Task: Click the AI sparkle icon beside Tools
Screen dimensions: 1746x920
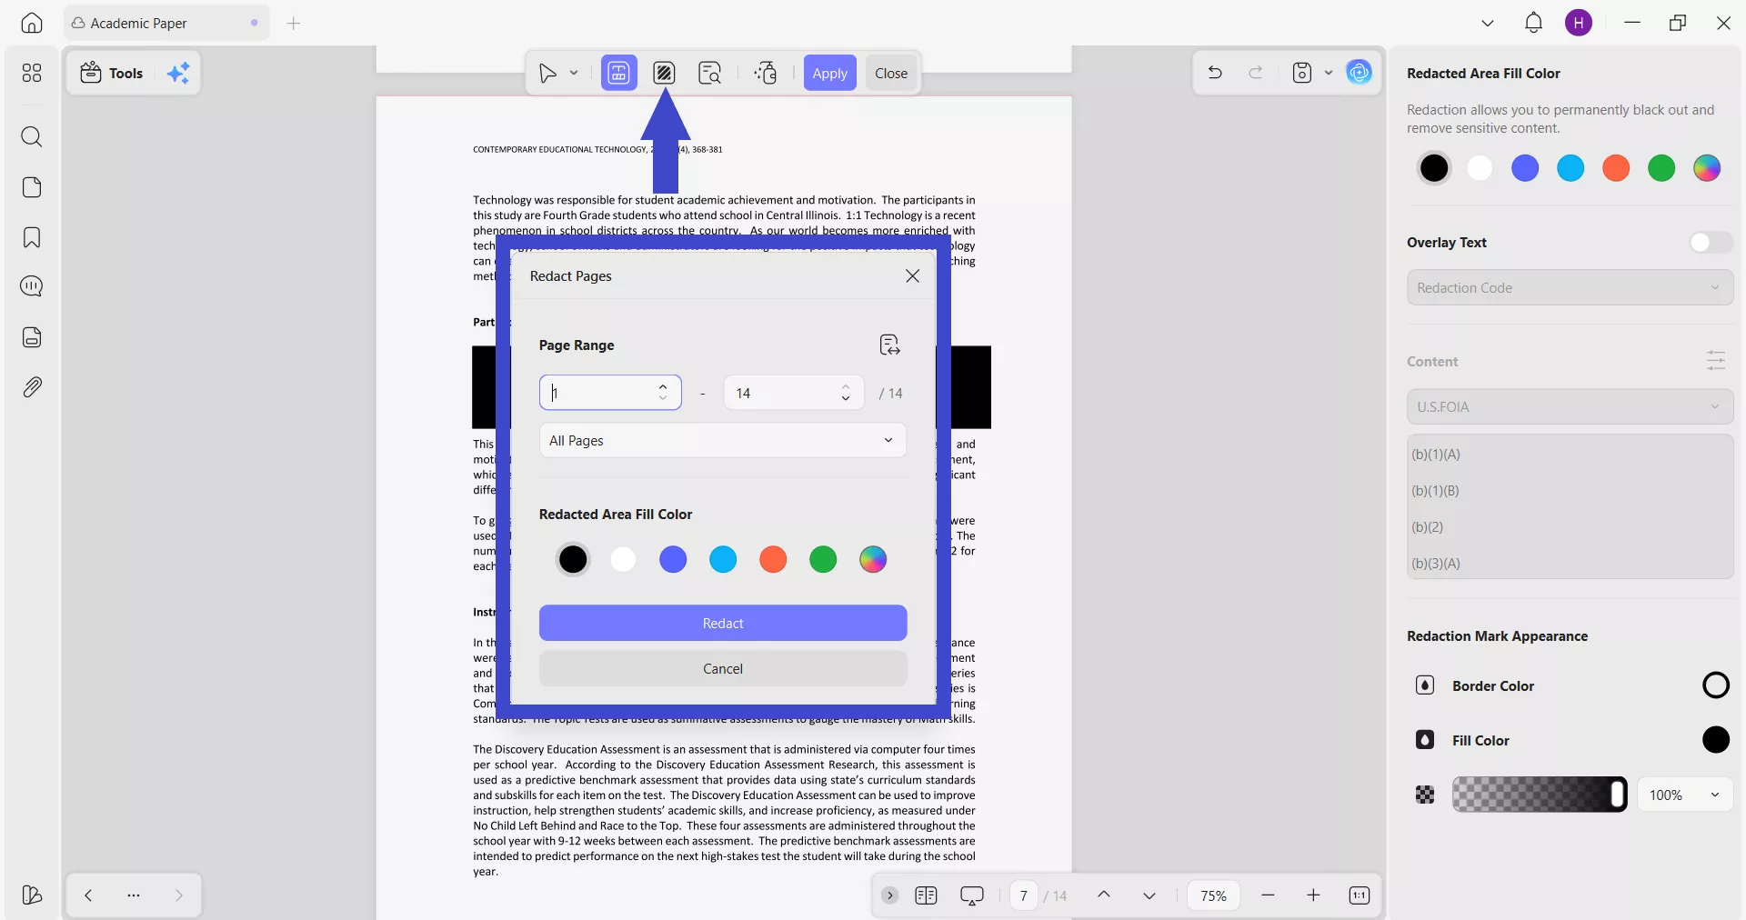Action: point(178,73)
